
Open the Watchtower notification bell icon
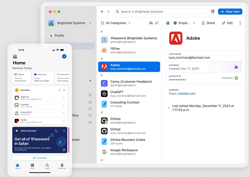point(213,12)
